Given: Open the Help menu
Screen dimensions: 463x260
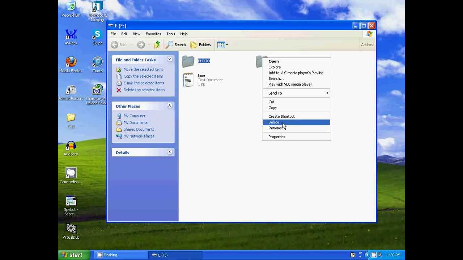Looking at the screenshot, I should [184, 34].
